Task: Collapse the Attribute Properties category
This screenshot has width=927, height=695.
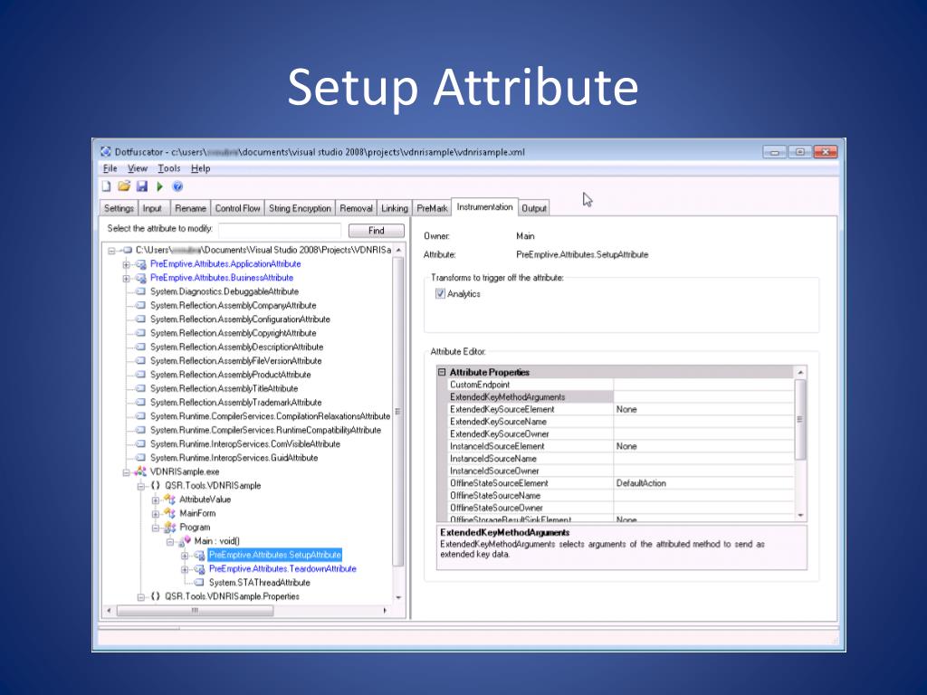Action: 442,372
